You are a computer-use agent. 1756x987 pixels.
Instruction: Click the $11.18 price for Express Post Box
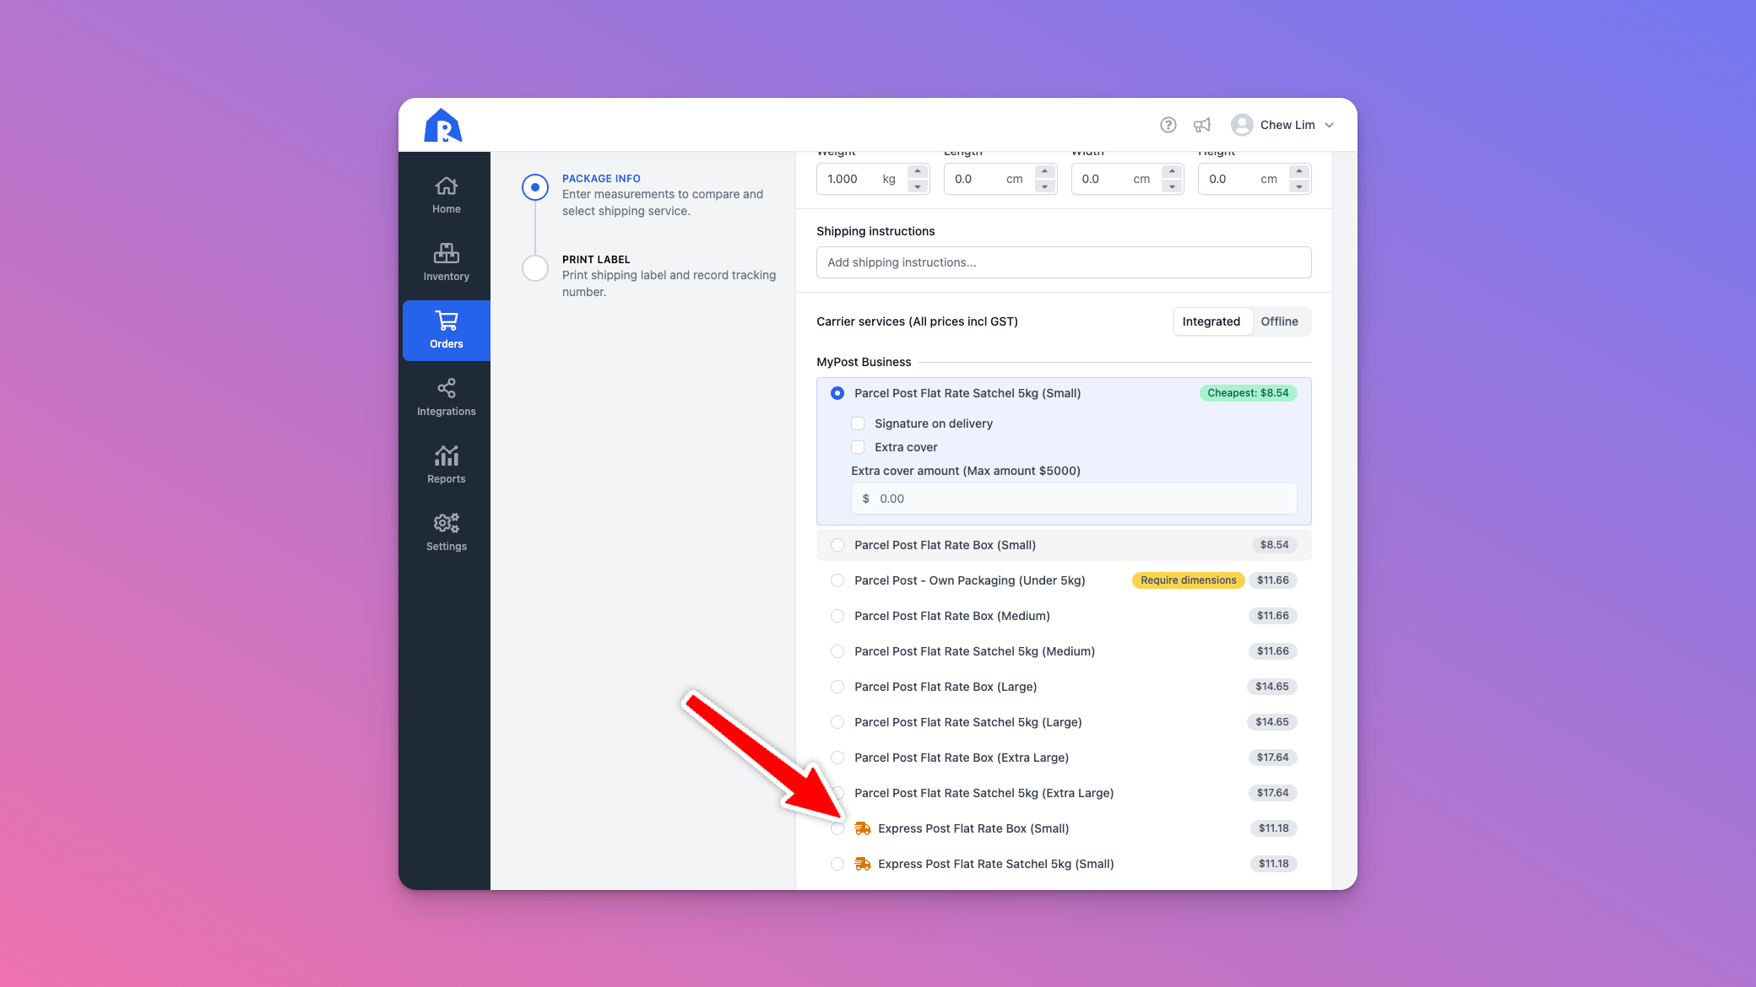tap(1273, 828)
